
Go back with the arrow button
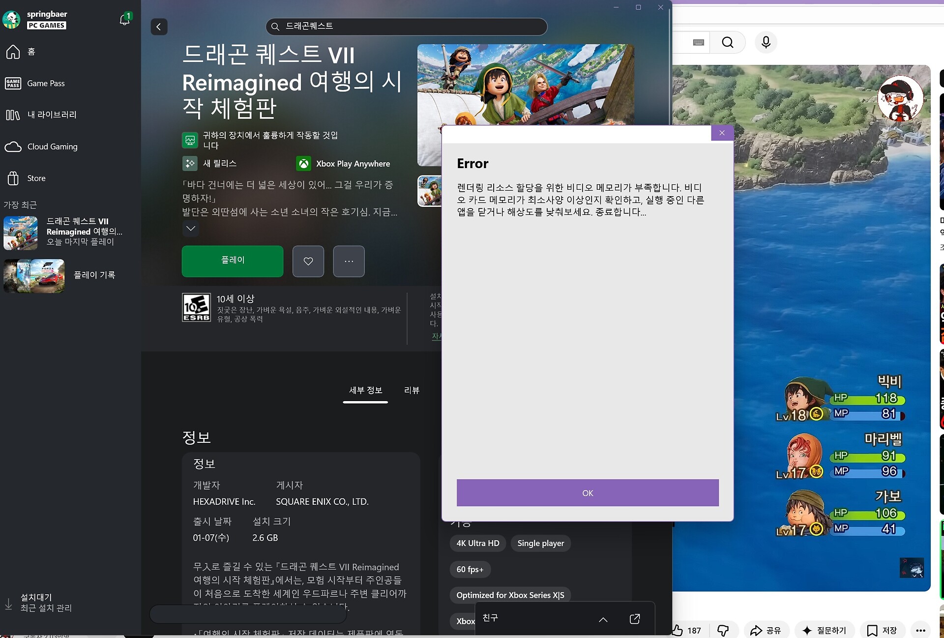[x=159, y=27]
